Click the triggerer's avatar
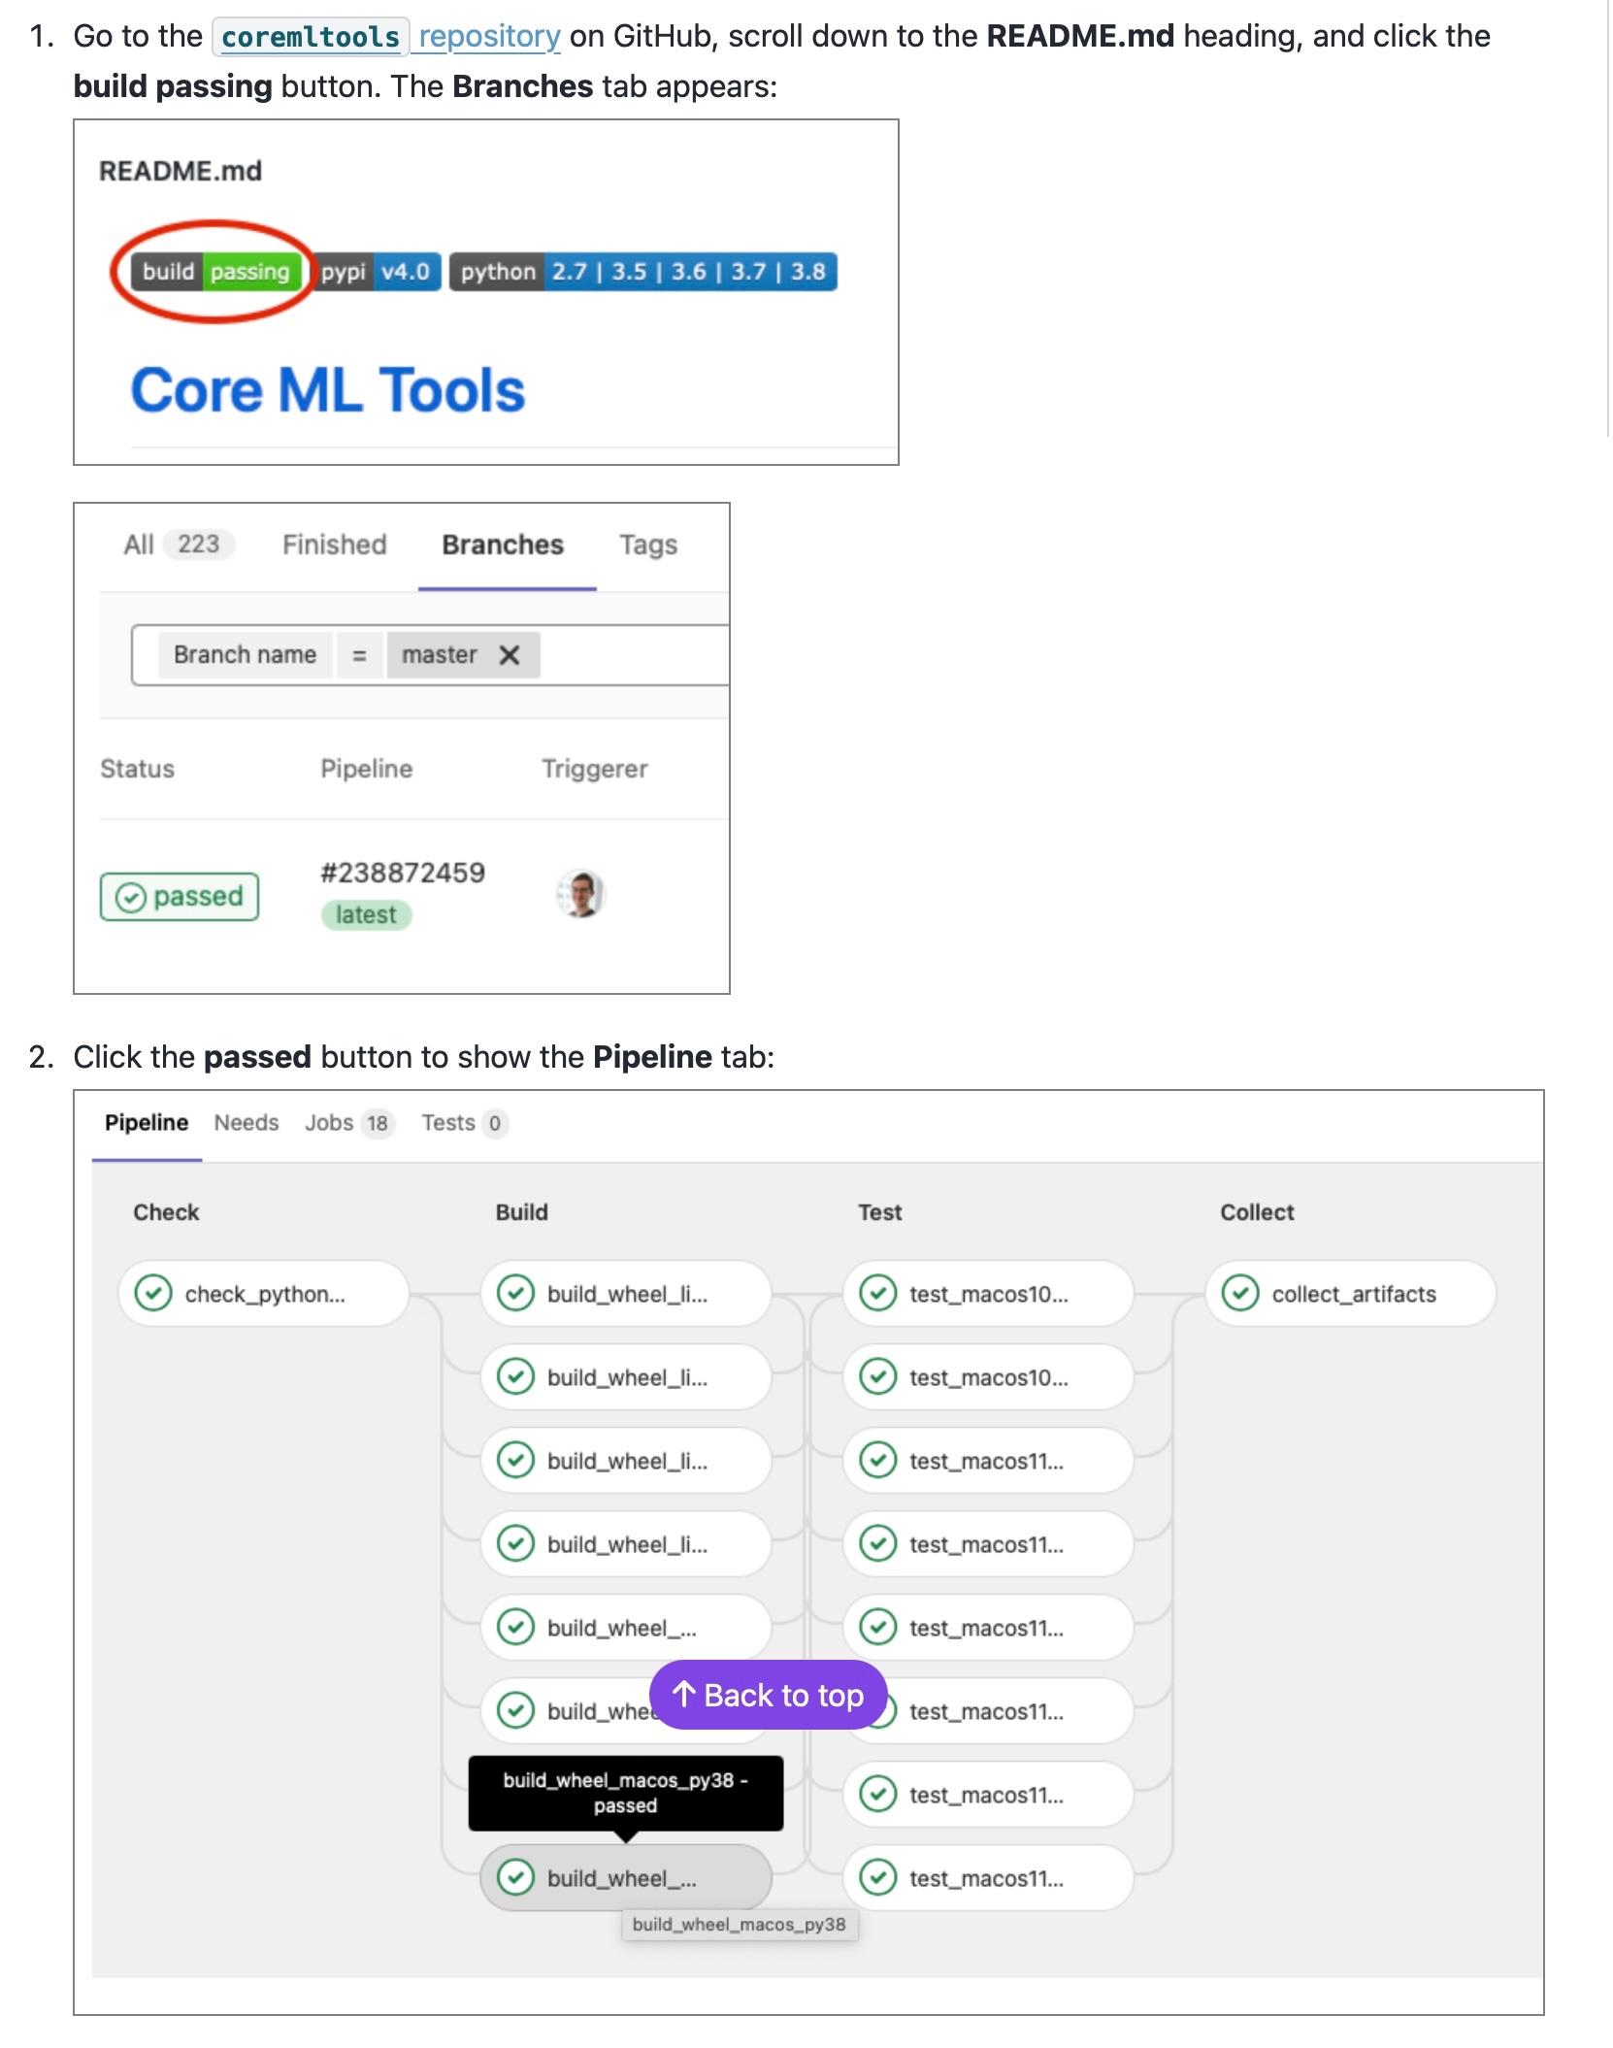Image resolution: width=1613 pixels, height=2048 pixels. coord(578,894)
